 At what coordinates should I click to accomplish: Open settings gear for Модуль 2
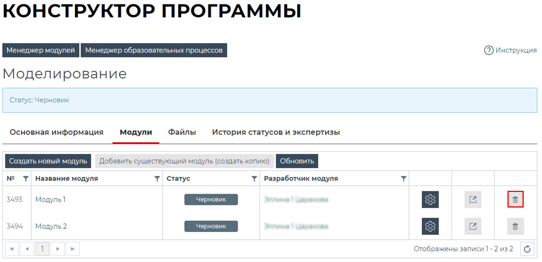[430, 226]
